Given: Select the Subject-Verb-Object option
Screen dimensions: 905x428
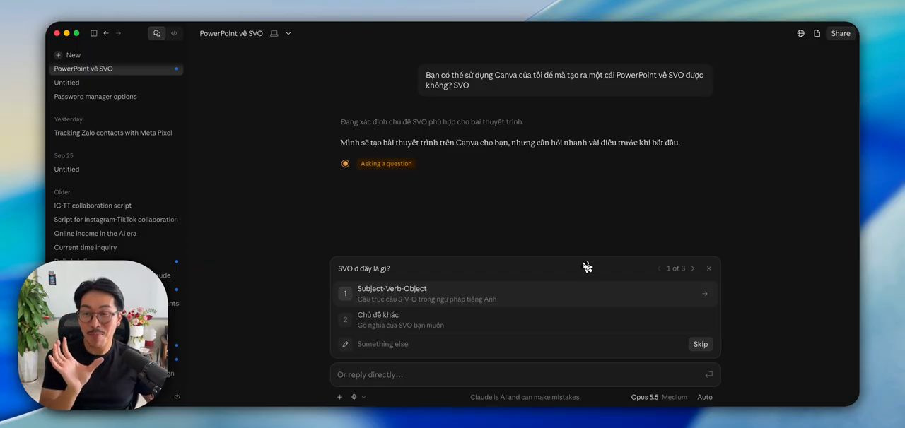Looking at the screenshot, I should tap(525, 294).
